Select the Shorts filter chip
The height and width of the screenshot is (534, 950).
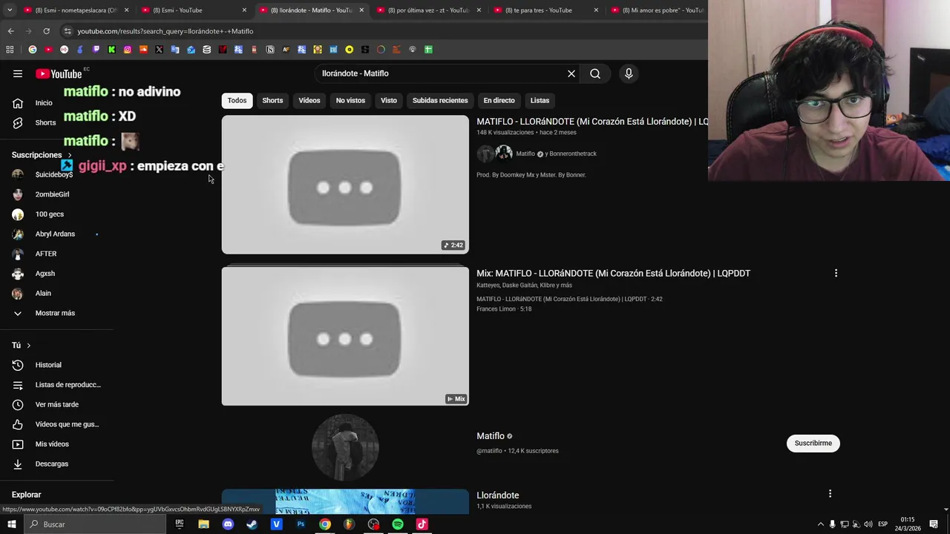tap(272, 100)
